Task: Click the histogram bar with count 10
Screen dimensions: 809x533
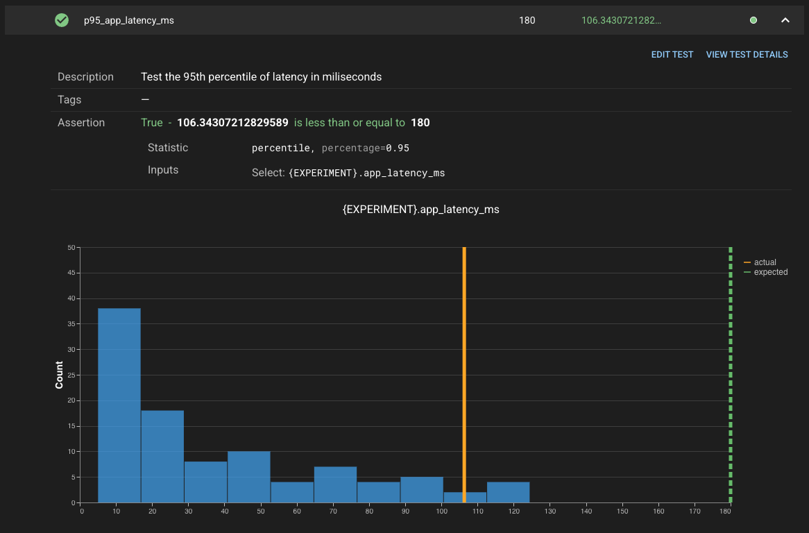Action: pyautogui.click(x=249, y=477)
